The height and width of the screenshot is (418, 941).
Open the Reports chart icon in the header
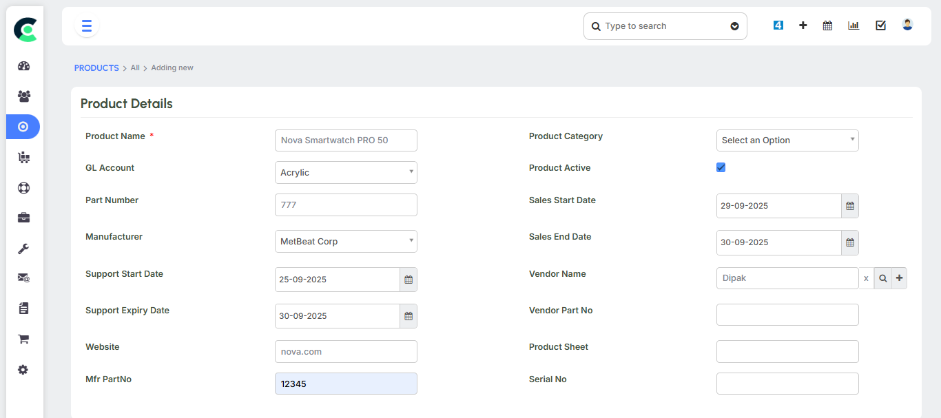[854, 25]
